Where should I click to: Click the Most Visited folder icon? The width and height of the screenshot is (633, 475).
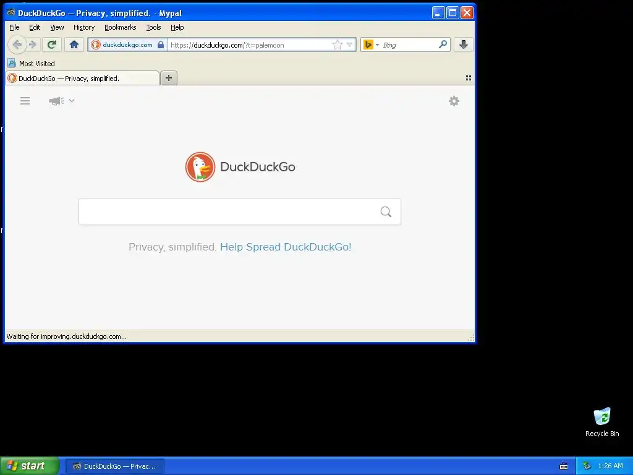tap(12, 64)
